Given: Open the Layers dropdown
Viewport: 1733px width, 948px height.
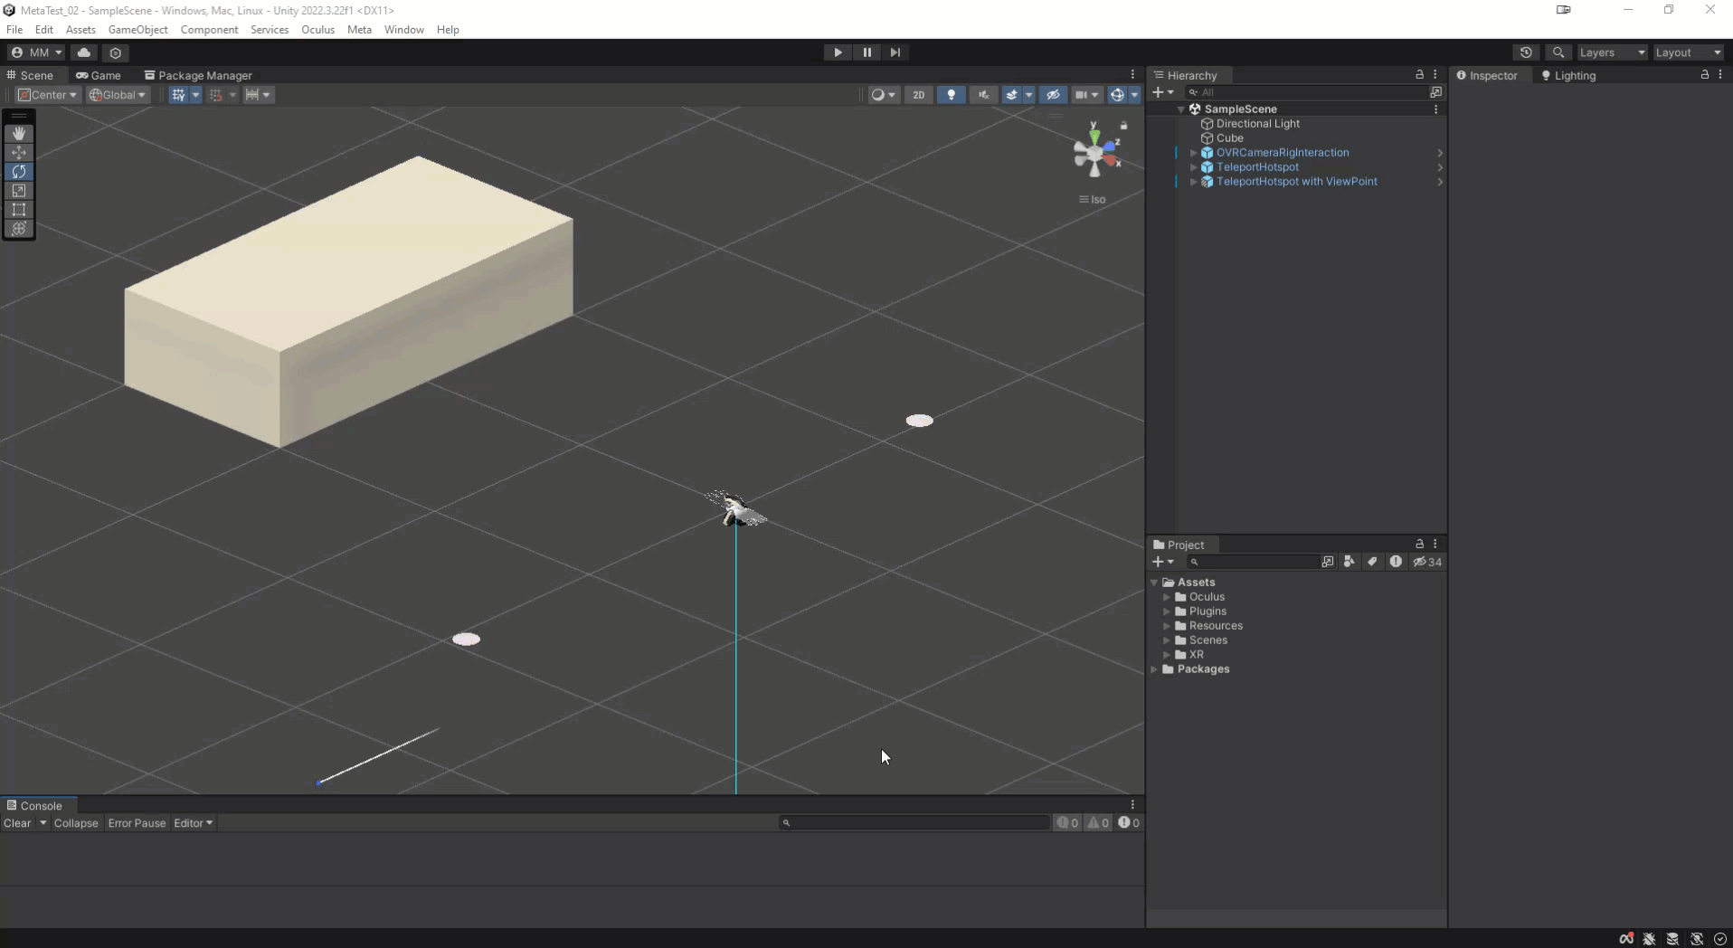Looking at the screenshot, I should coord(1612,52).
